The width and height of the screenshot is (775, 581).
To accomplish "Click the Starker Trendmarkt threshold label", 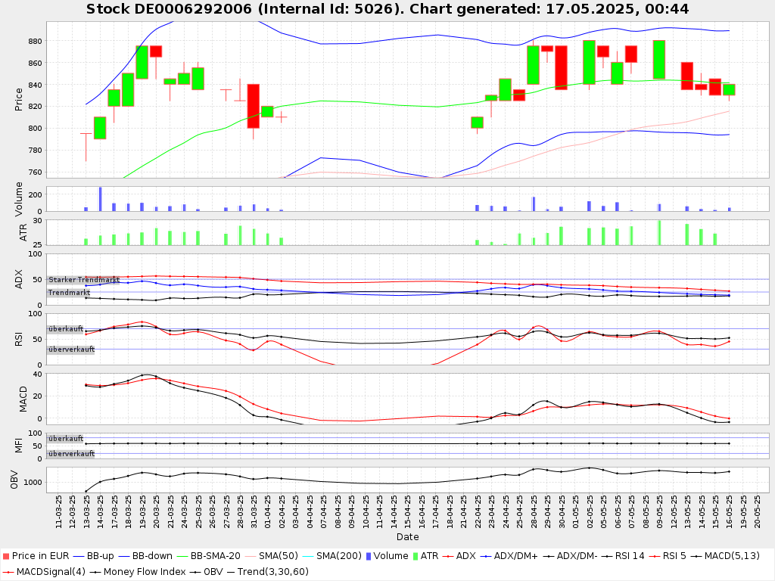I will pos(84,280).
